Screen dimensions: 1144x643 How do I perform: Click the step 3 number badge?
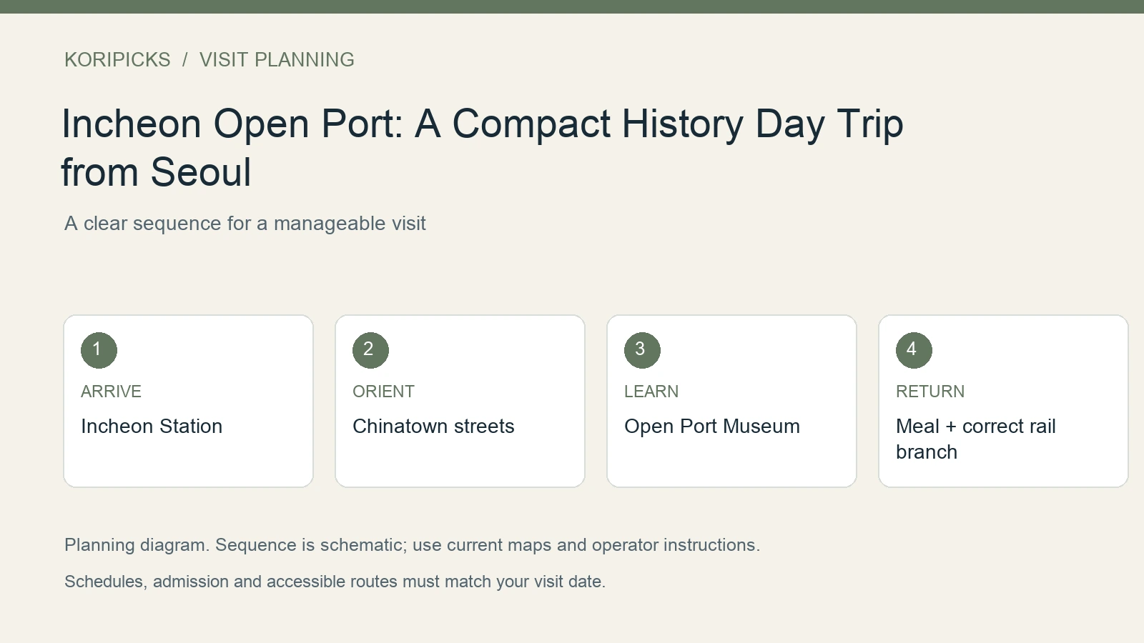point(642,350)
